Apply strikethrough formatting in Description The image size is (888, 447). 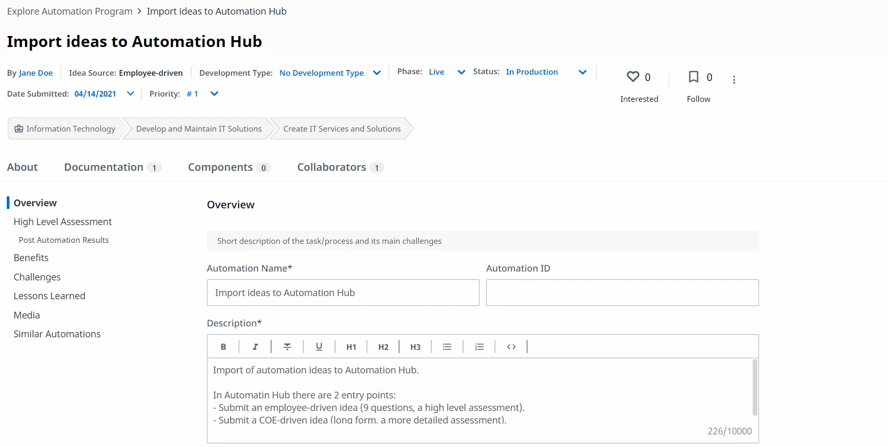(287, 347)
